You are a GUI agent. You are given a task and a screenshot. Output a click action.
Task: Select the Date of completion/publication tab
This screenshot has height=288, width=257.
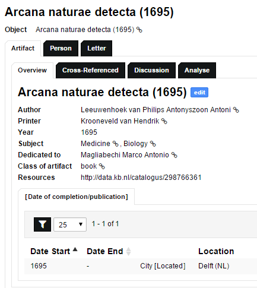pos(77,197)
